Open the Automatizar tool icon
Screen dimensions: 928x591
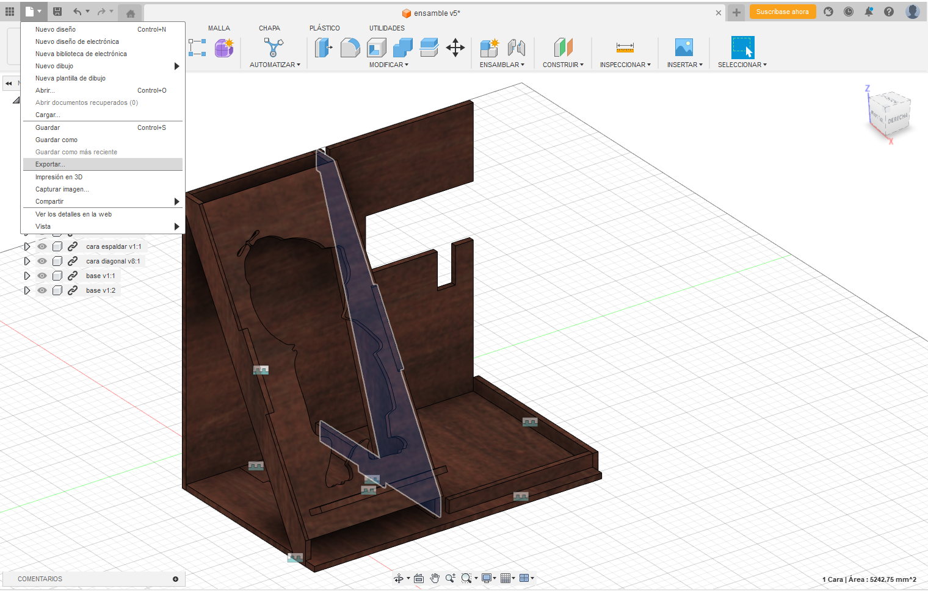pos(274,48)
